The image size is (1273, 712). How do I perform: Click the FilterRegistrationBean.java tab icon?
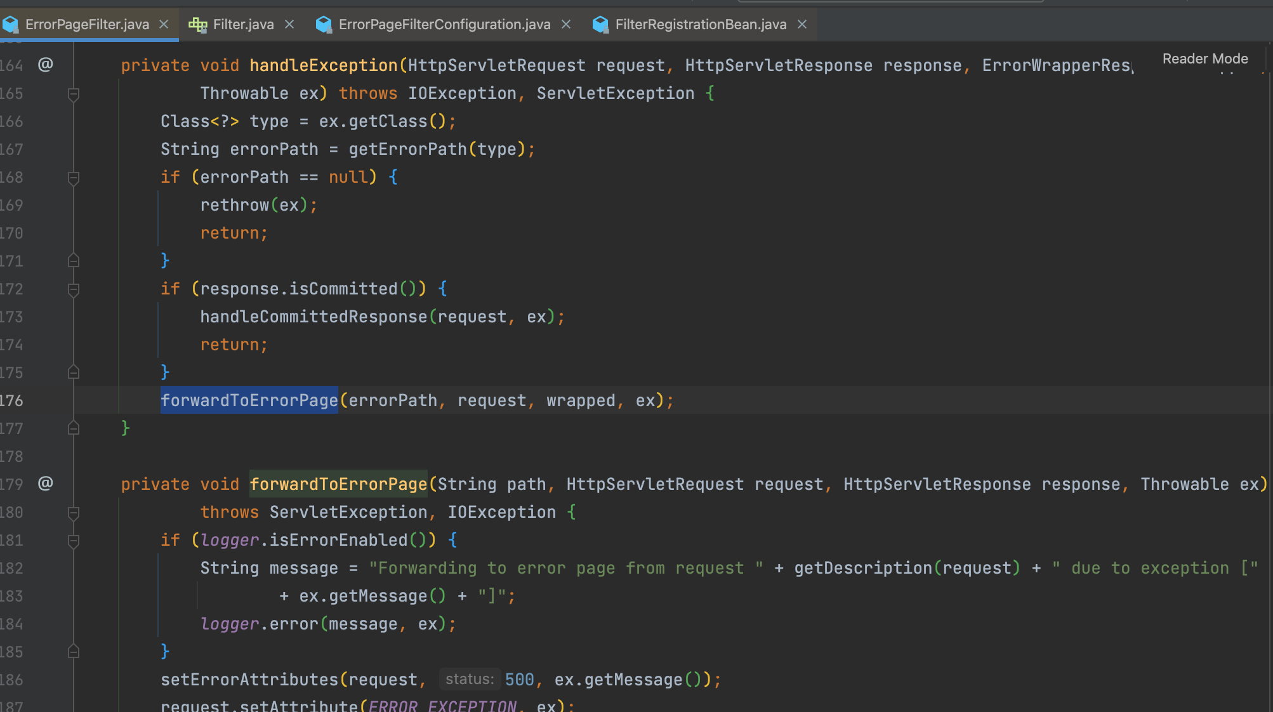click(x=600, y=25)
